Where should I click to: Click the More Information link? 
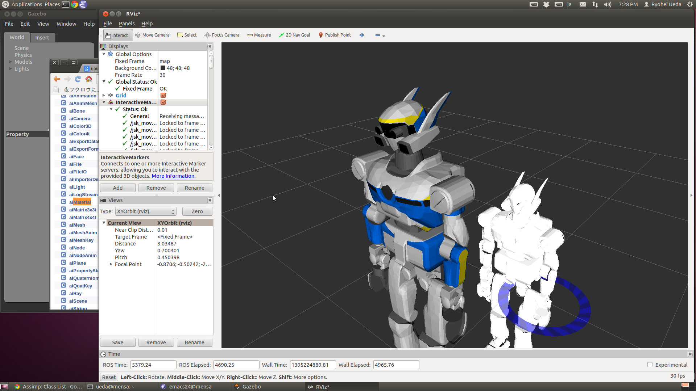173,176
